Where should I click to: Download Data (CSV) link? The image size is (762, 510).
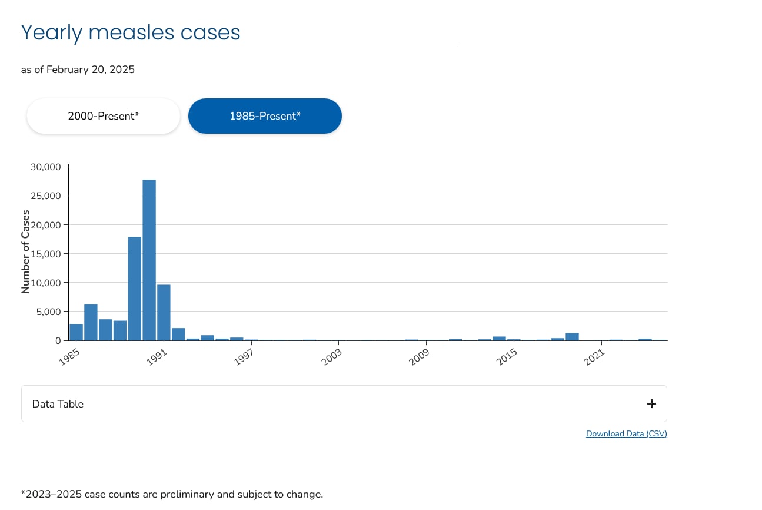tap(626, 434)
